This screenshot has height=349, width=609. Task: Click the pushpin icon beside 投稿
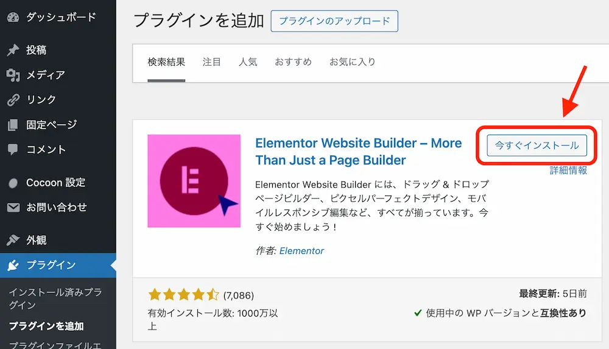[x=13, y=50]
